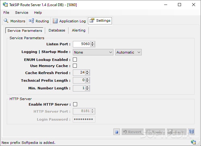The image size is (201, 146).
Task: Decrease the Min. Number Length value
Action: click(x=87, y=89)
